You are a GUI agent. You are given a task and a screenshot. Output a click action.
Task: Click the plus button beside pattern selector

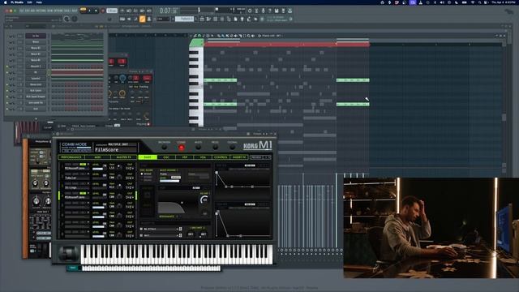tap(196, 19)
